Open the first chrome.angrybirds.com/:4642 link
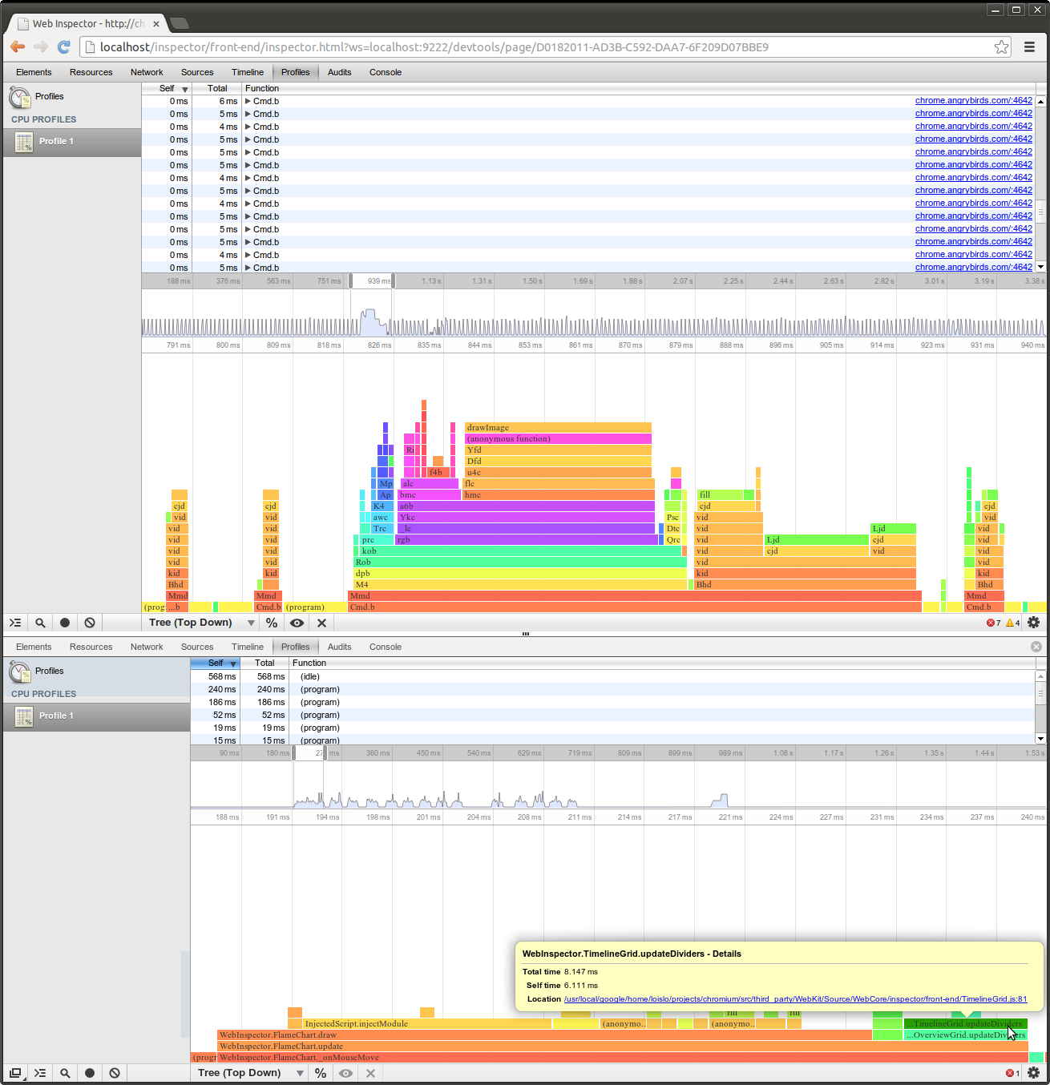Viewport: 1050px width, 1085px height. point(973,101)
